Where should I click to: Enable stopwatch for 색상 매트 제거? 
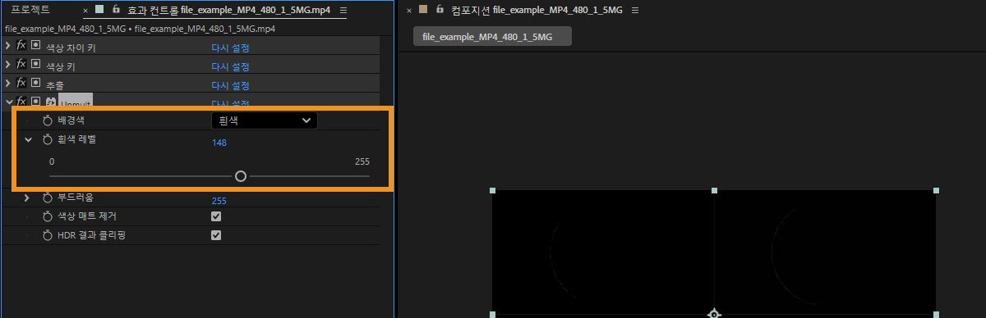48,216
